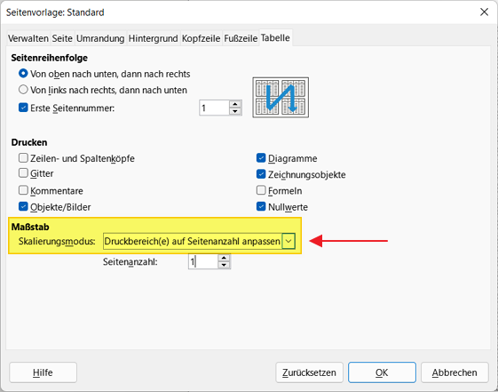Switch to the Kopfzeile tab
498x392 pixels.
pyautogui.click(x=201, y=38)
